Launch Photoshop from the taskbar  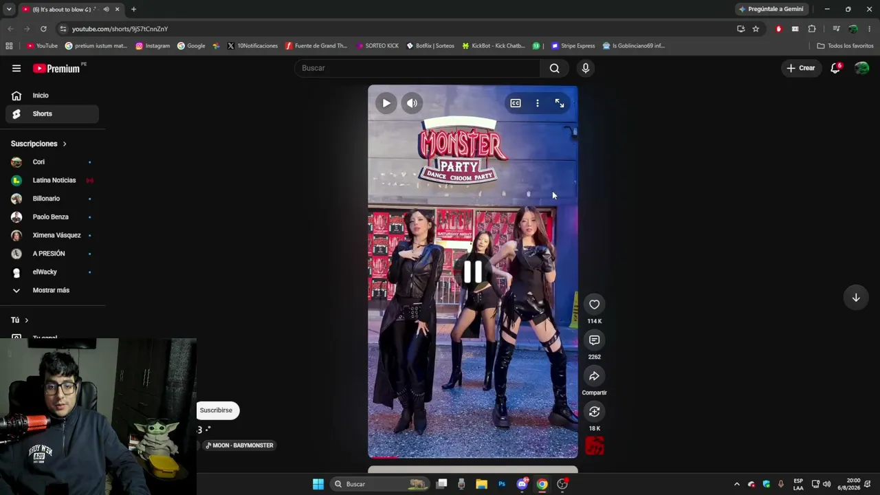(502, 484)
